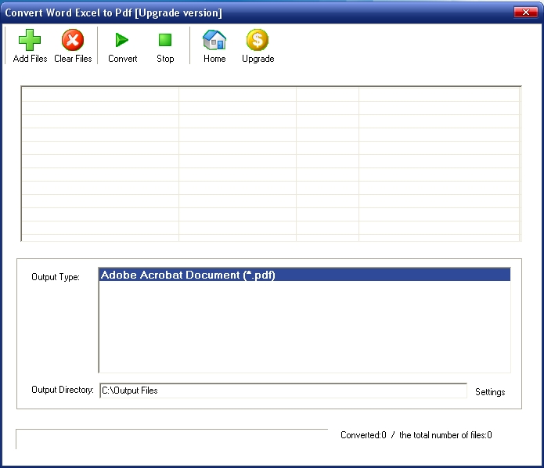Click the green Stop square icon
544x468 pixels.
[x=165, y=40]
